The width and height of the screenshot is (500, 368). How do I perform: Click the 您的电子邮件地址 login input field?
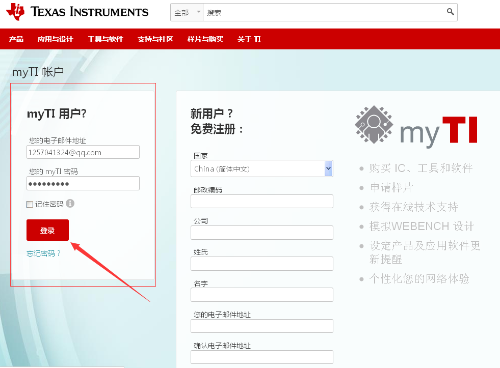click(x=83, y=152)
